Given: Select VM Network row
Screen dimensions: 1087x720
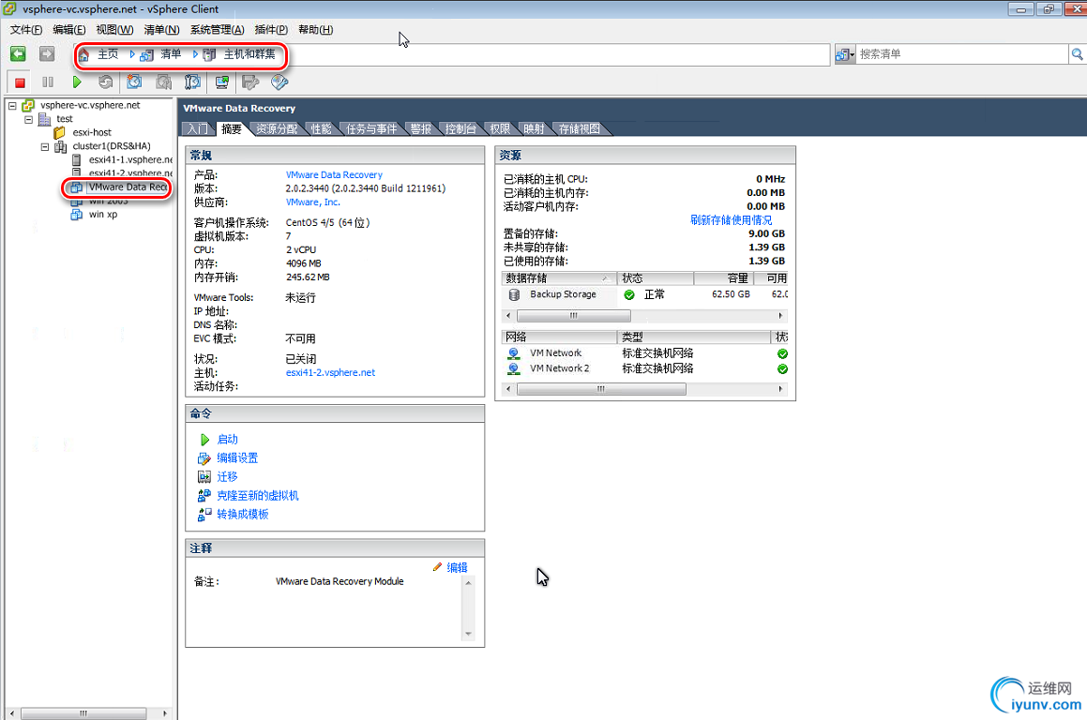Looking at the screenshot, I should point(644,353).
